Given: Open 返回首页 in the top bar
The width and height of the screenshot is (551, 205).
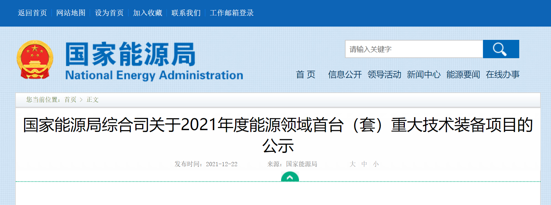Looking at the screenshot, I should (x=32, y=13).
